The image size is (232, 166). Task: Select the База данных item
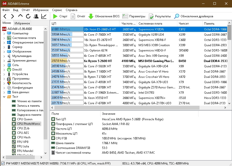(x=21, y=92)
